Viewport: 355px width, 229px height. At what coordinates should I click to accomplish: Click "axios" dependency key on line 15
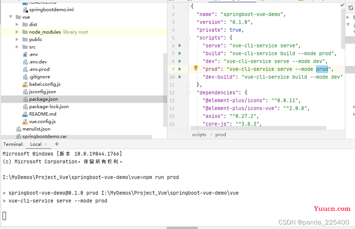coord(213,116)
